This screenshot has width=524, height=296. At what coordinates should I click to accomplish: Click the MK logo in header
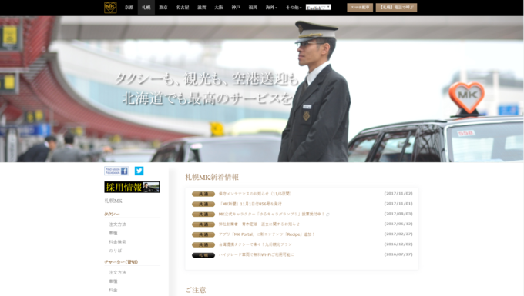[110, 8]
